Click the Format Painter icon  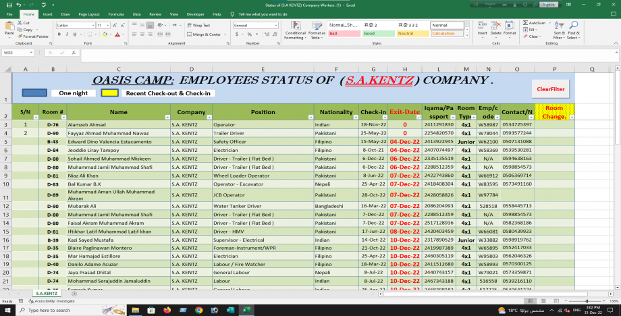[x=18, y=36]
